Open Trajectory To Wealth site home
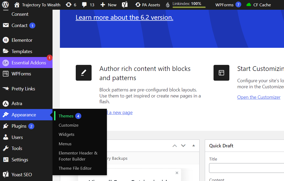The height and width of the screenshot is (181, 284). coord(37,5)
